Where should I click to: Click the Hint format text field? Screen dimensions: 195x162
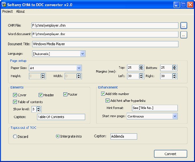point(155,108)
